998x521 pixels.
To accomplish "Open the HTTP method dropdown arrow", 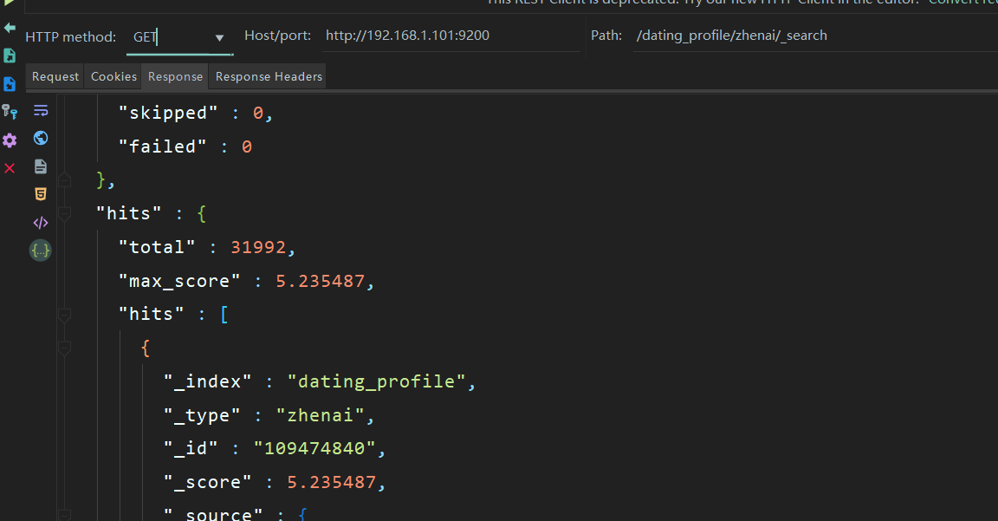I will pos(219,38).
